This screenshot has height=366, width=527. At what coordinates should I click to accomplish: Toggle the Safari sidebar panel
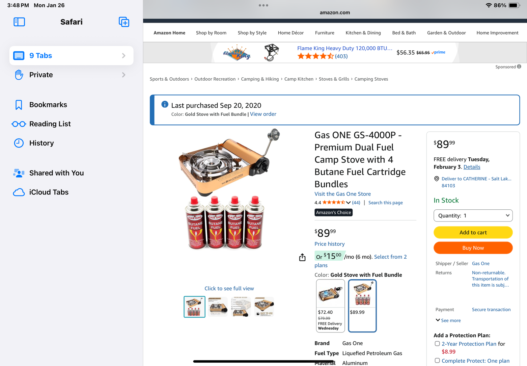click(19, 22)
